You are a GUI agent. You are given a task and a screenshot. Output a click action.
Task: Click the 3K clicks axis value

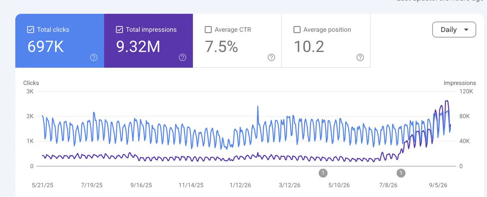pos(30,91)
